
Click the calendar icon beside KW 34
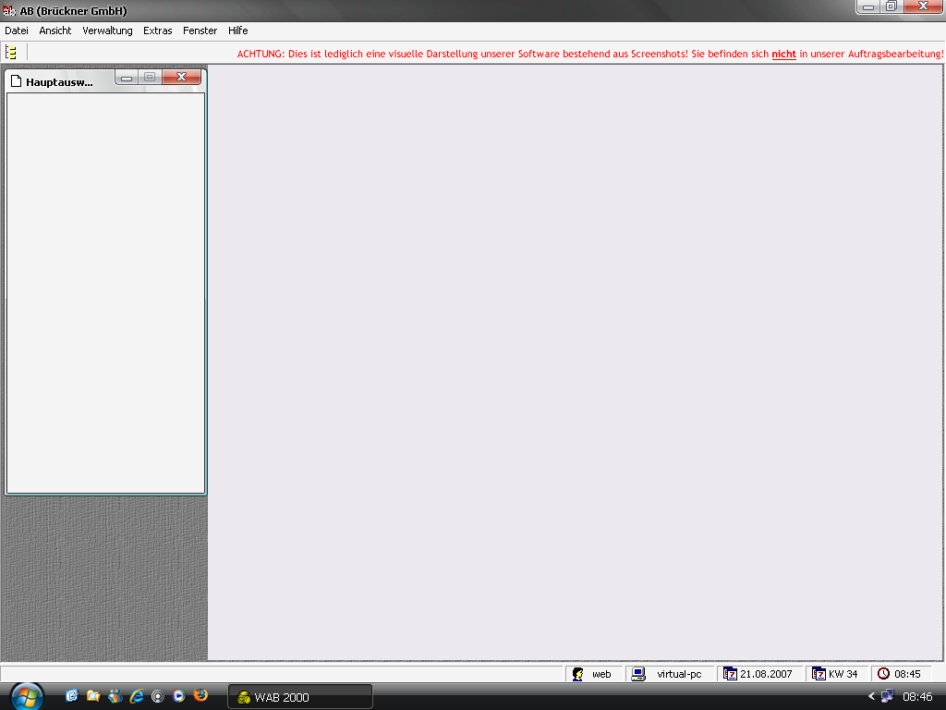coord(819,674)
